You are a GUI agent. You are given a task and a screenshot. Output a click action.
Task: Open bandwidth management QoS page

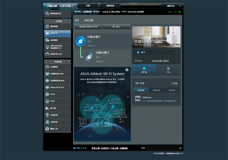[57, 54]
